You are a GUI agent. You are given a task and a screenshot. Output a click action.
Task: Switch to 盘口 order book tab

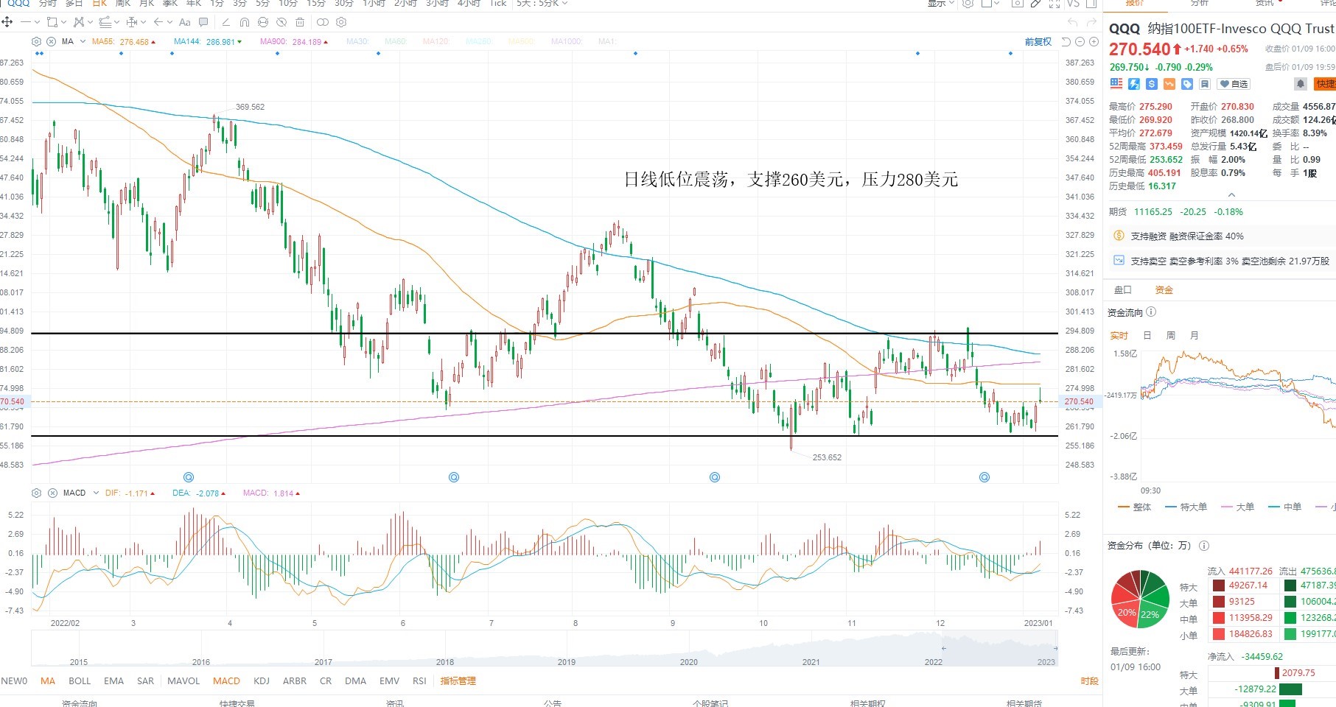[x=1123, y=290]
